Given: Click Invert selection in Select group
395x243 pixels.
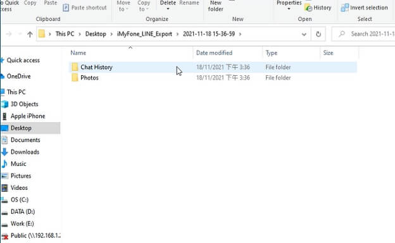Looking at the screenshot, I should click(x=364, y=8).
